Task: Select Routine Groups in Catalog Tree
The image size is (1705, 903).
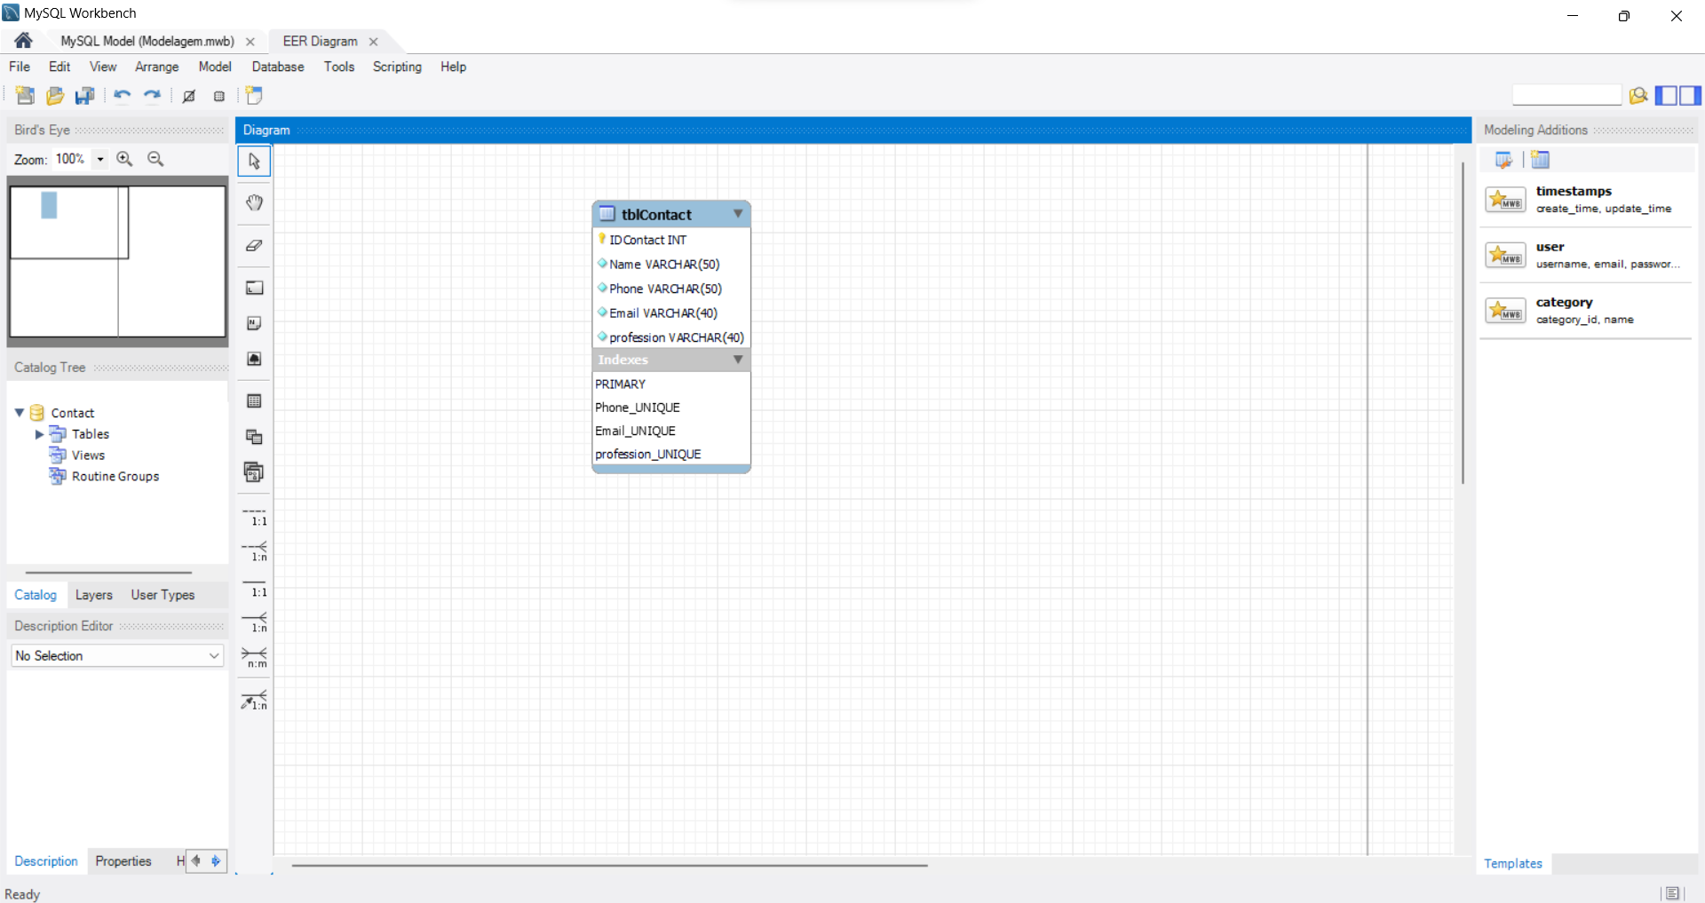Action: point(115,477)
